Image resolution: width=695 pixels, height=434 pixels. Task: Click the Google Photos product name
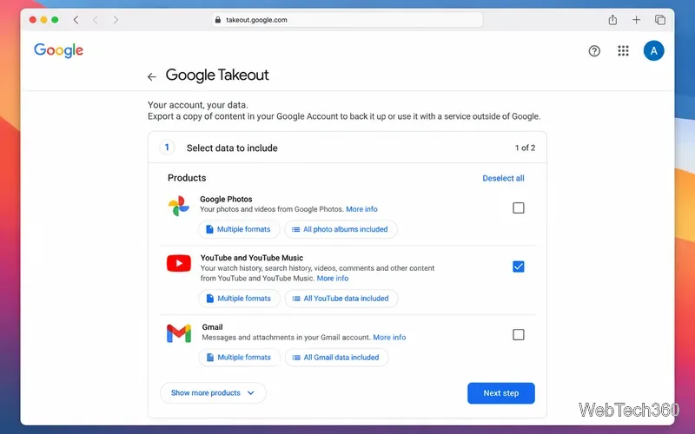click(226, 200)
